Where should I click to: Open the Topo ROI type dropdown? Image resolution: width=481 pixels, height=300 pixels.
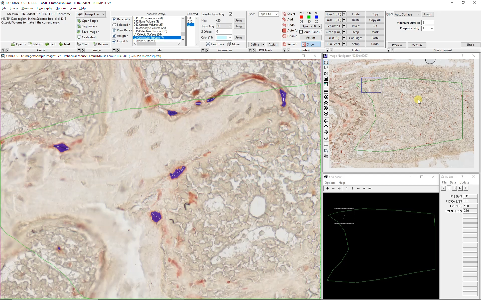[277, 14]
